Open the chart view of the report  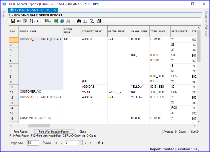pyautogui.click(x=85, y=21)
